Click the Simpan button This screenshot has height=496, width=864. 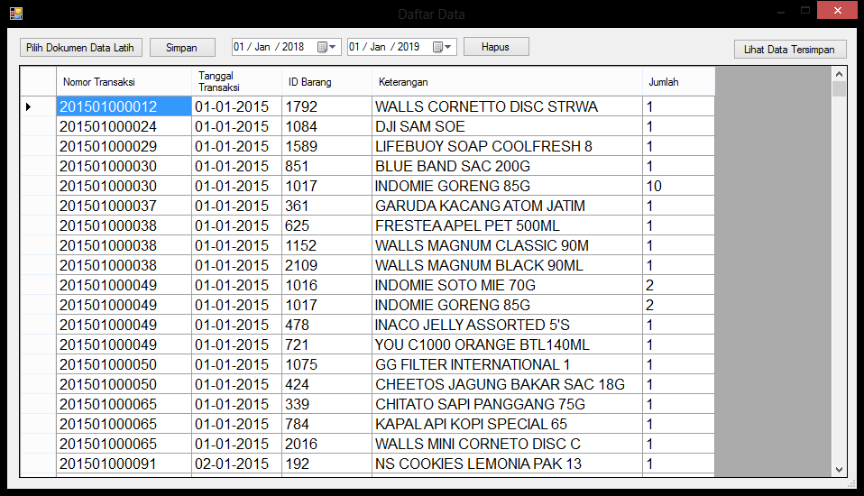coord(181,48)
